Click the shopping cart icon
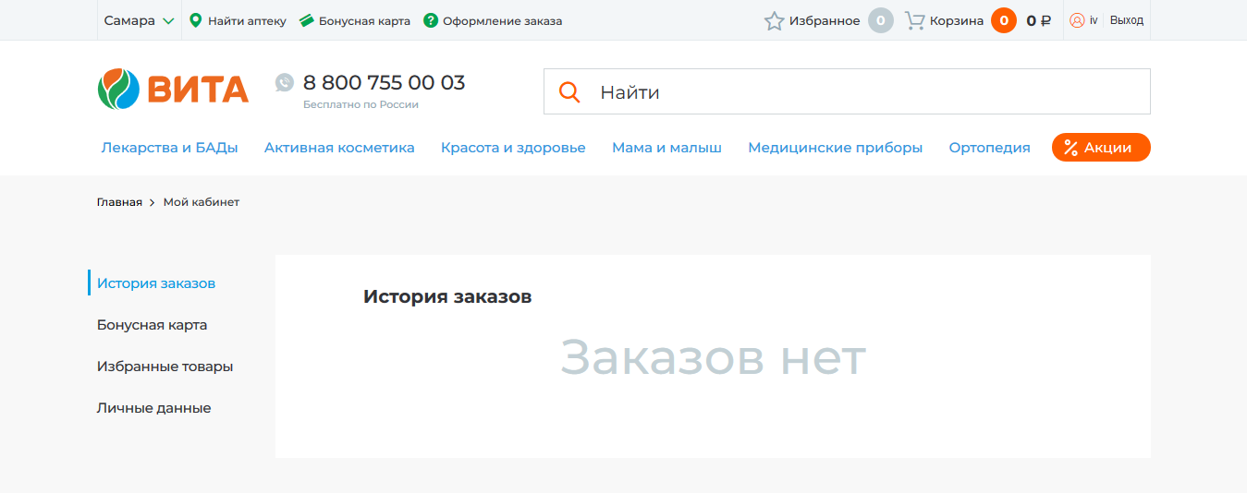This screenshot has height=493, width=1247. pos(914,20)
